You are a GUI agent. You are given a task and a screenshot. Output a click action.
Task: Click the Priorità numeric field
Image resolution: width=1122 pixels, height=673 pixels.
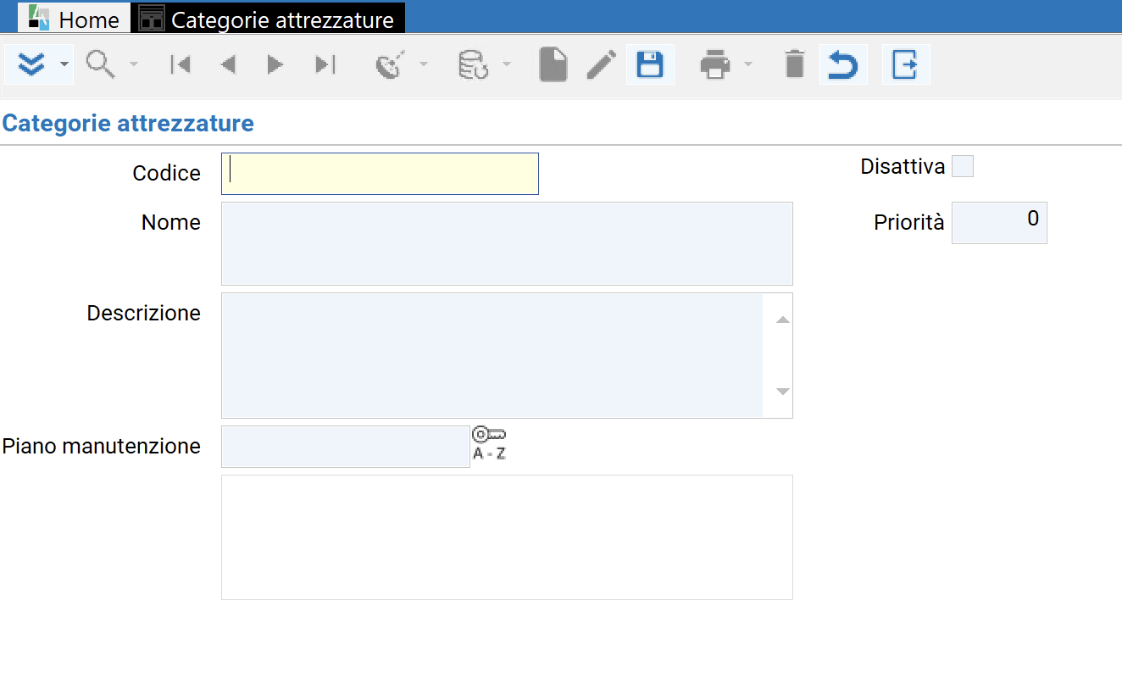[x=999, y=223]
